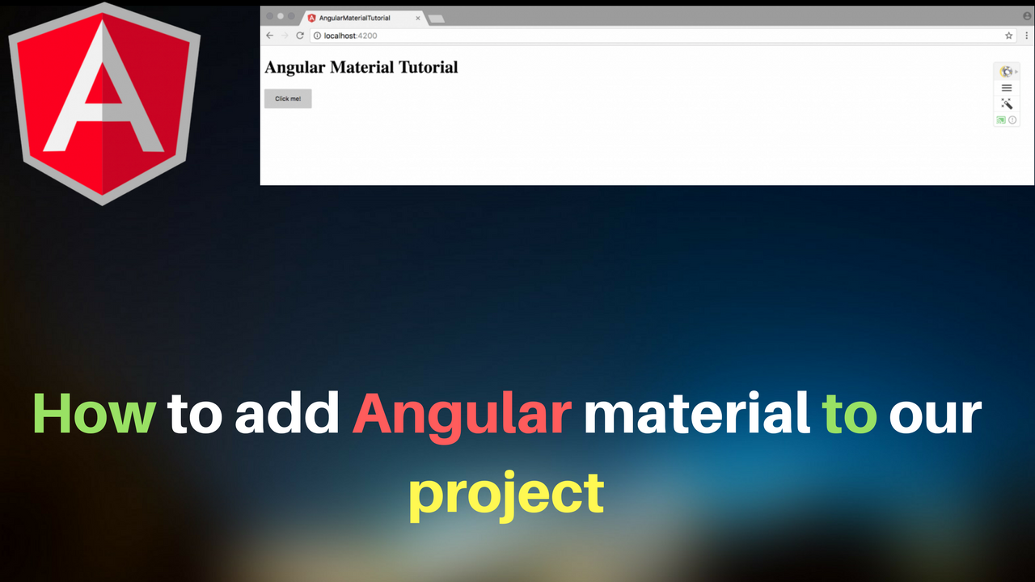Viewport: 1035px width, 582px height.
Task: Click the localhost:4200 address bar
Action: point(663,36)
